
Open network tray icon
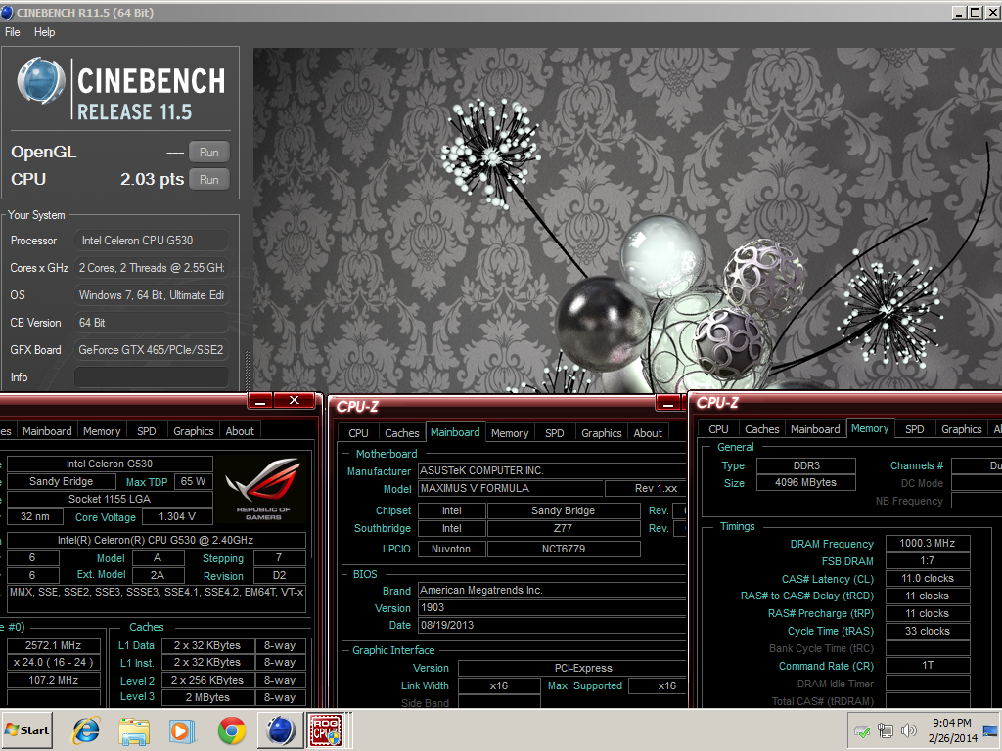(885, 730)
